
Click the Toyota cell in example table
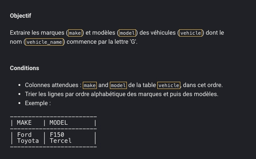click(28, 141)
